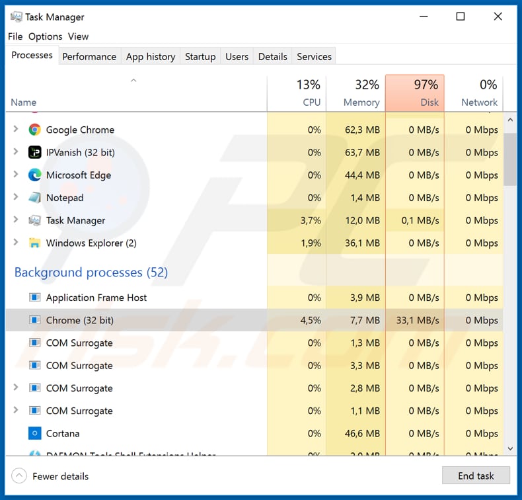The image size is (522, 500).
Task: Open the Options menu
Action: coord(45,36)
